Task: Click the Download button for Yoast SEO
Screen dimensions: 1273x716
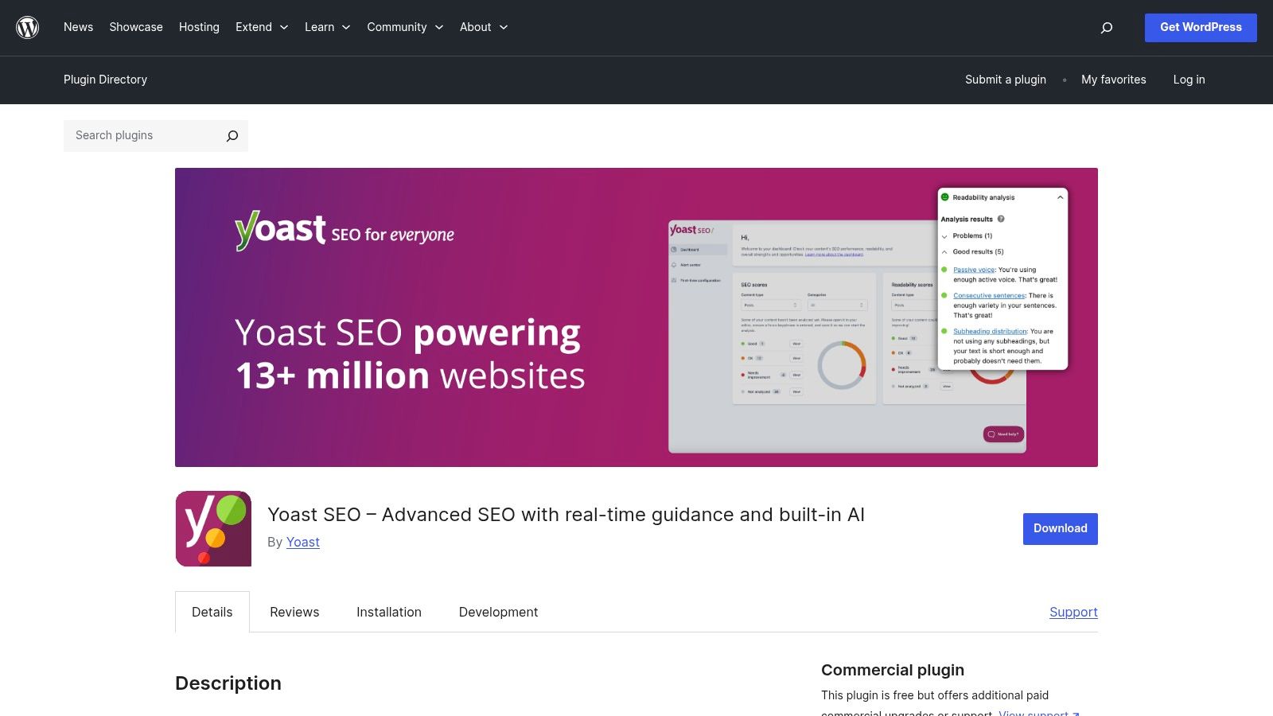Action: click(1059, 528)
